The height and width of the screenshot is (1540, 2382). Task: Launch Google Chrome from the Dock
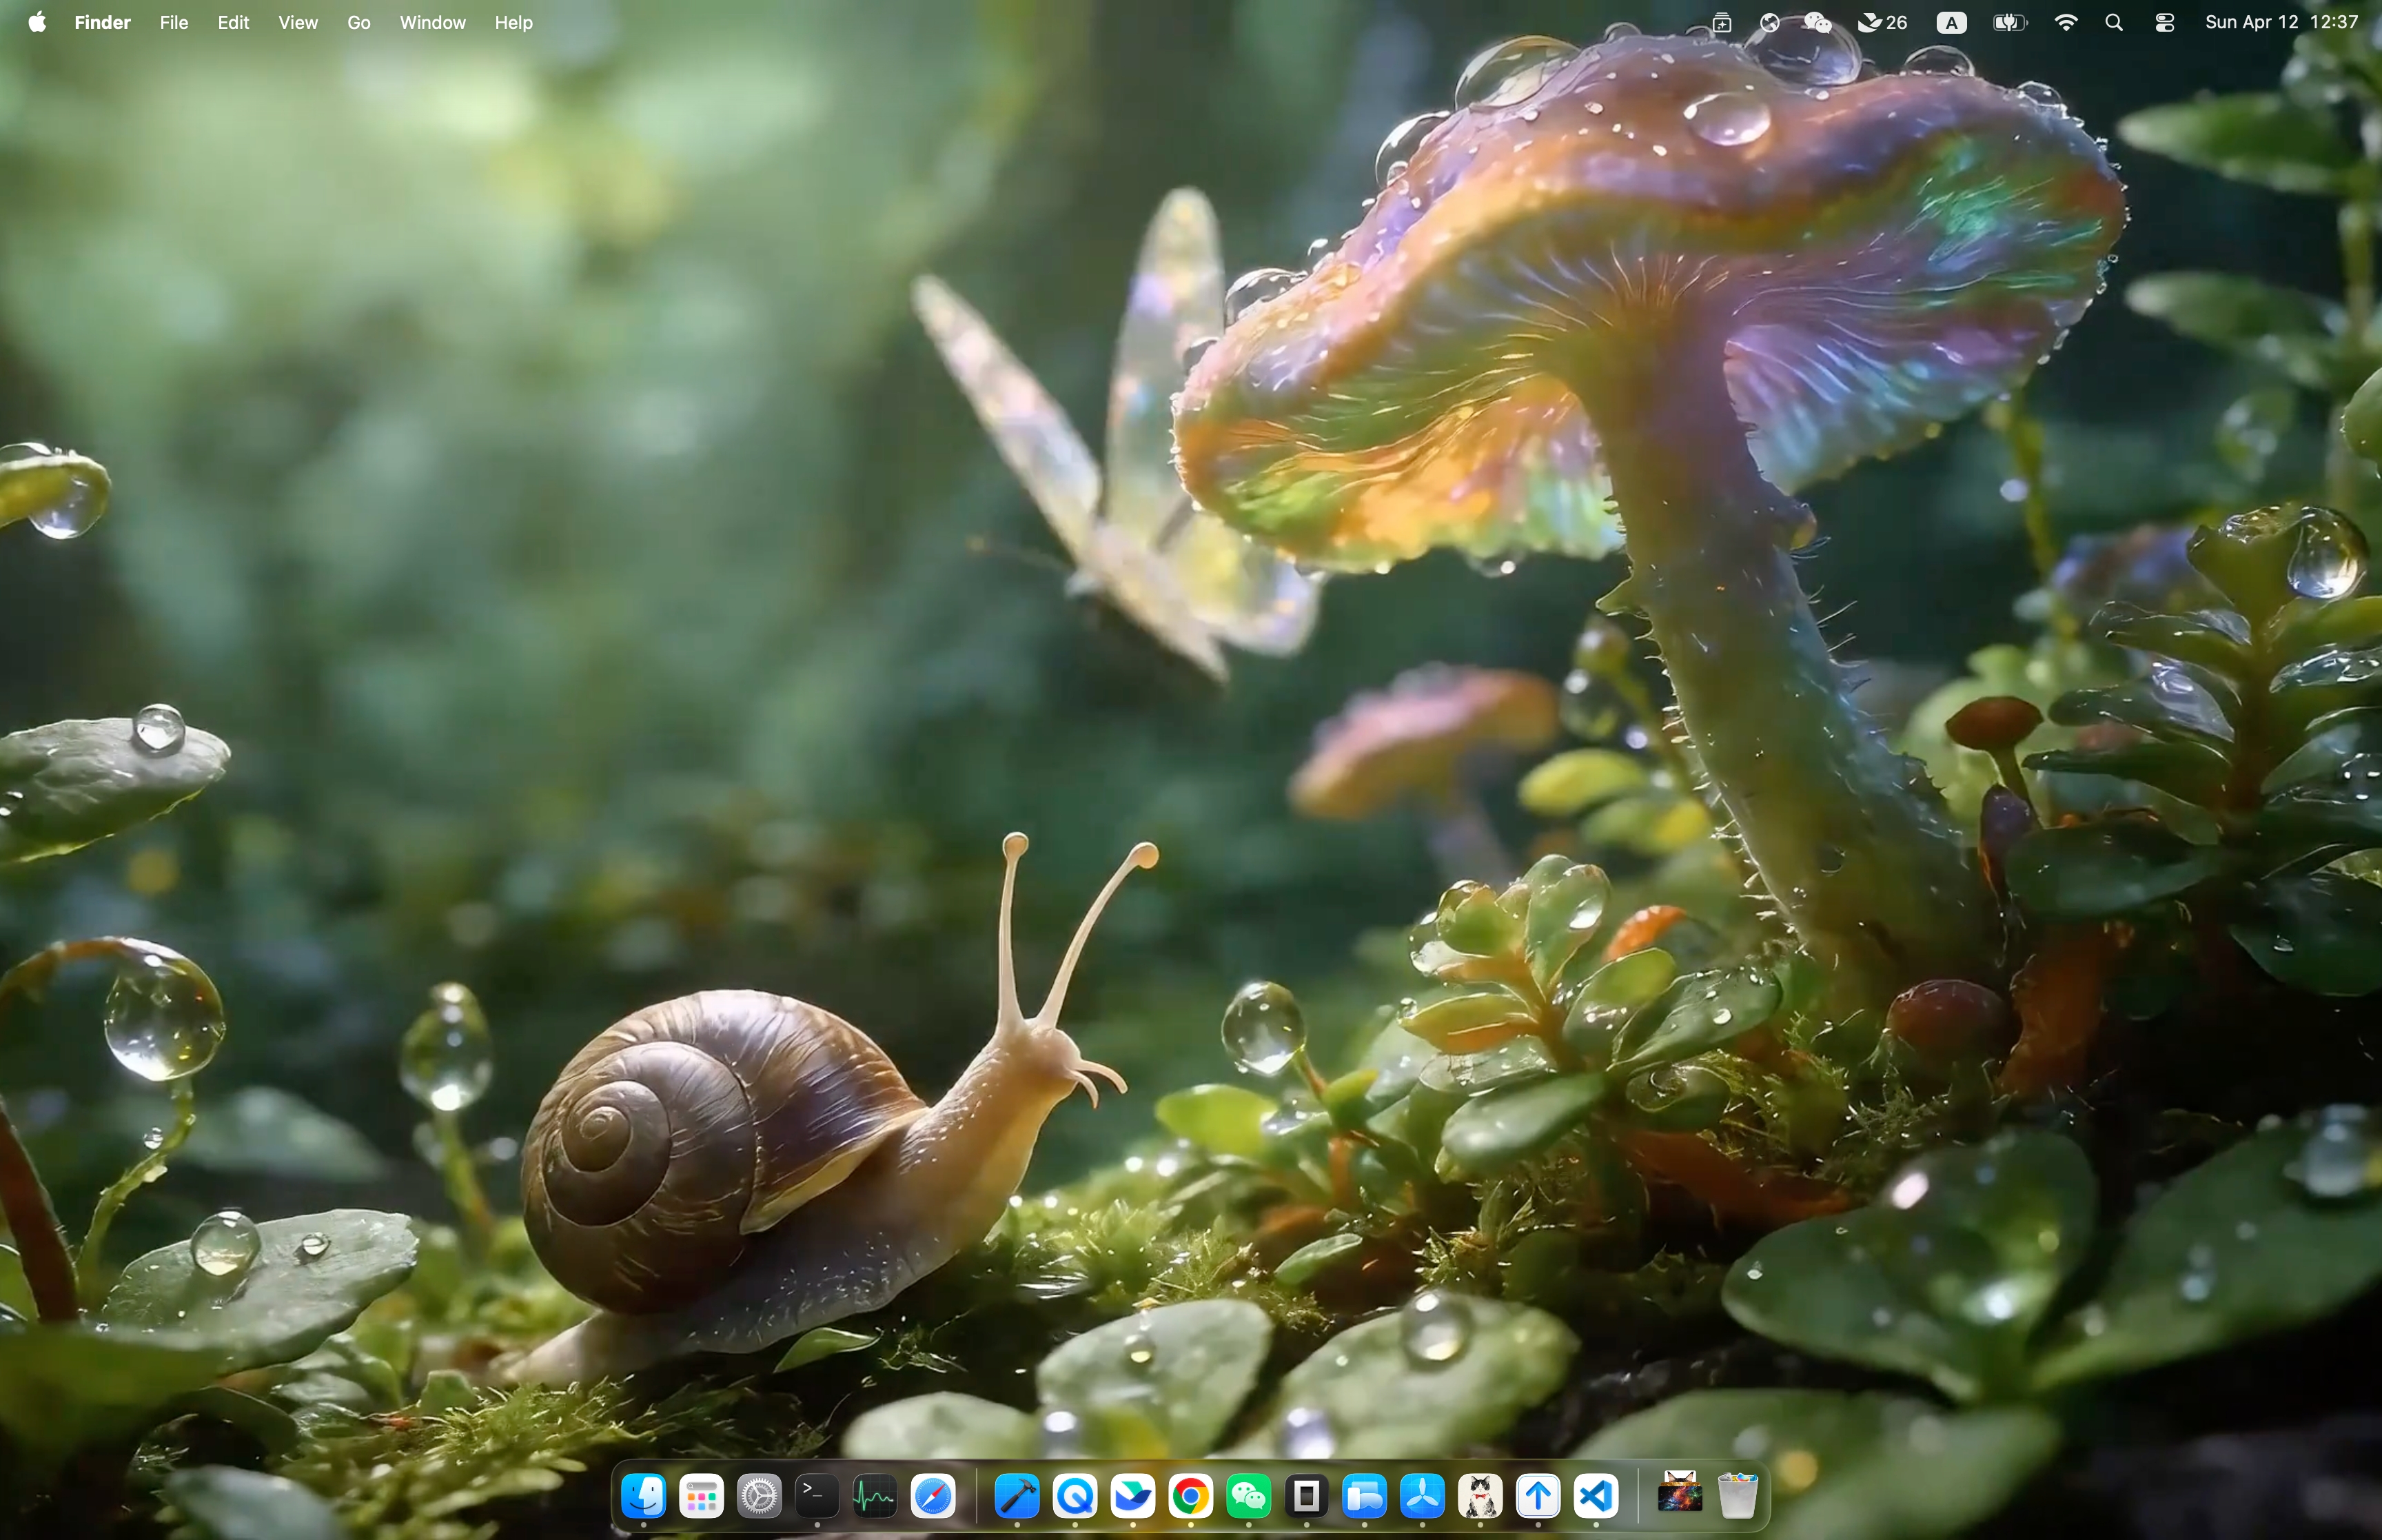click(x=1190, y=1497)
